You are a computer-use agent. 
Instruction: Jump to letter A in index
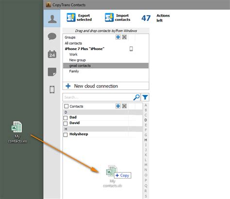pos(146,105)
